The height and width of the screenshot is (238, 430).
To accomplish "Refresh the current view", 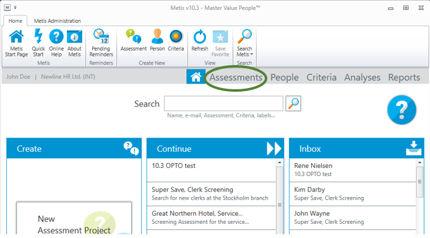I will point(200,40).
